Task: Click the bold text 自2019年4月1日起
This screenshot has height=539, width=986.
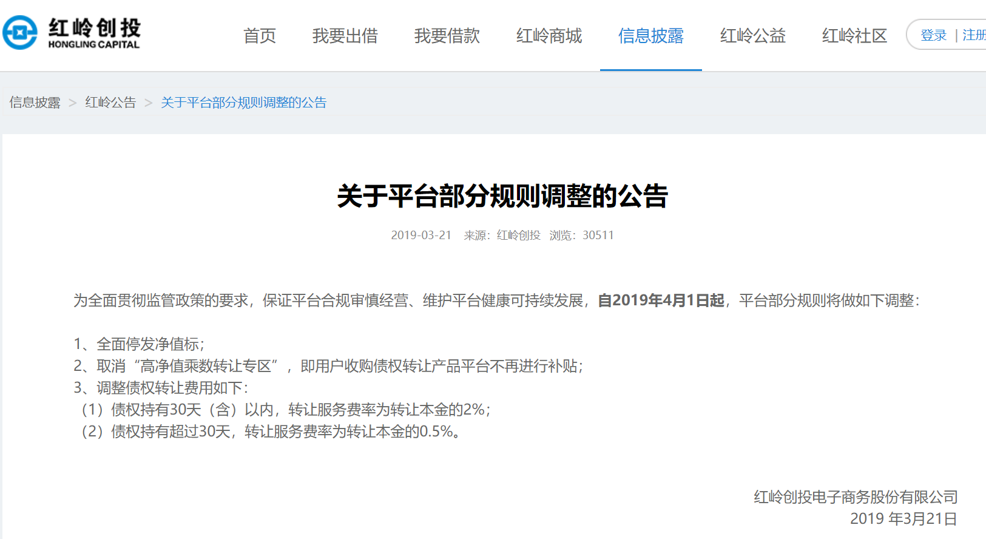Action: 661,300
